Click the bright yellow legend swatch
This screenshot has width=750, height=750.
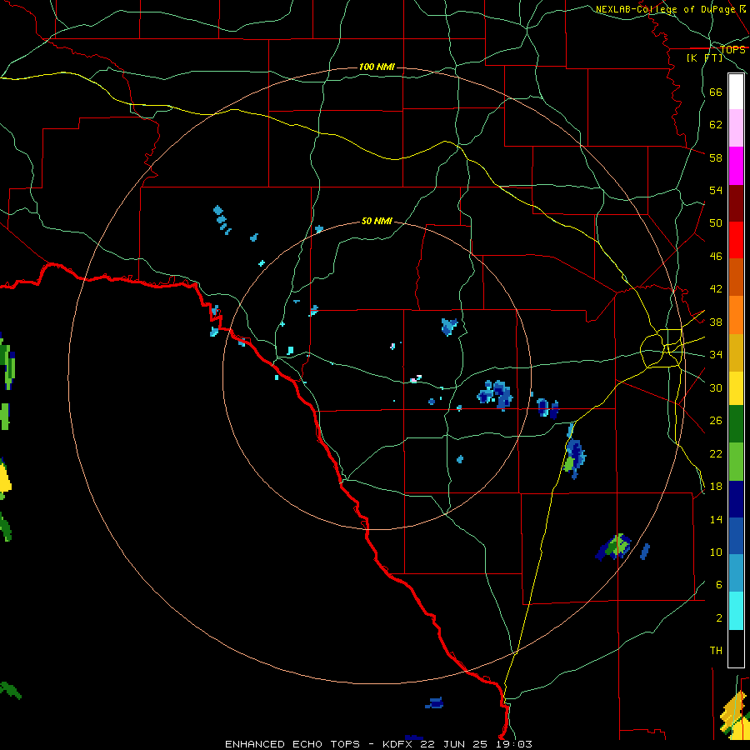(736, 388)
